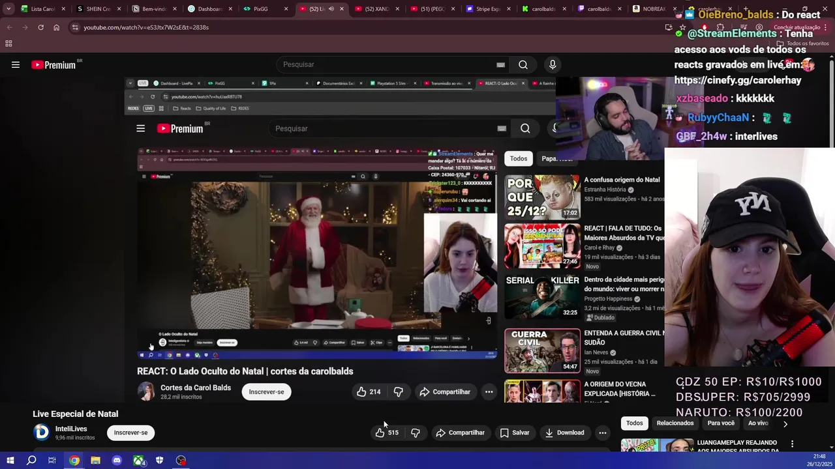This screenshot has height=469, width=835.
Task: Open Windows taskbar search
Action: (31, 461)
